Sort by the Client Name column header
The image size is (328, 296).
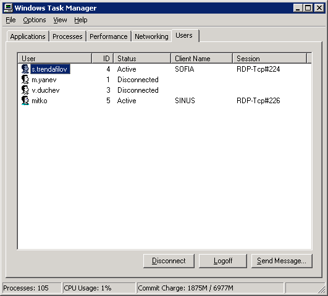[x=202, y=59]
